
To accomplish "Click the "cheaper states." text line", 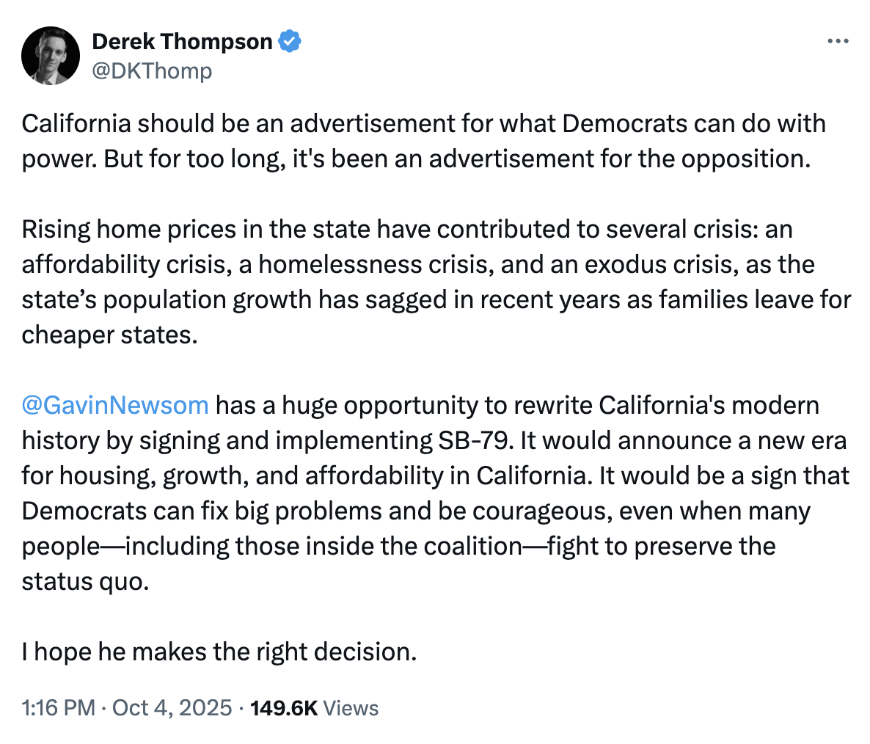I will pyautogui.click(x=109, y=335).
